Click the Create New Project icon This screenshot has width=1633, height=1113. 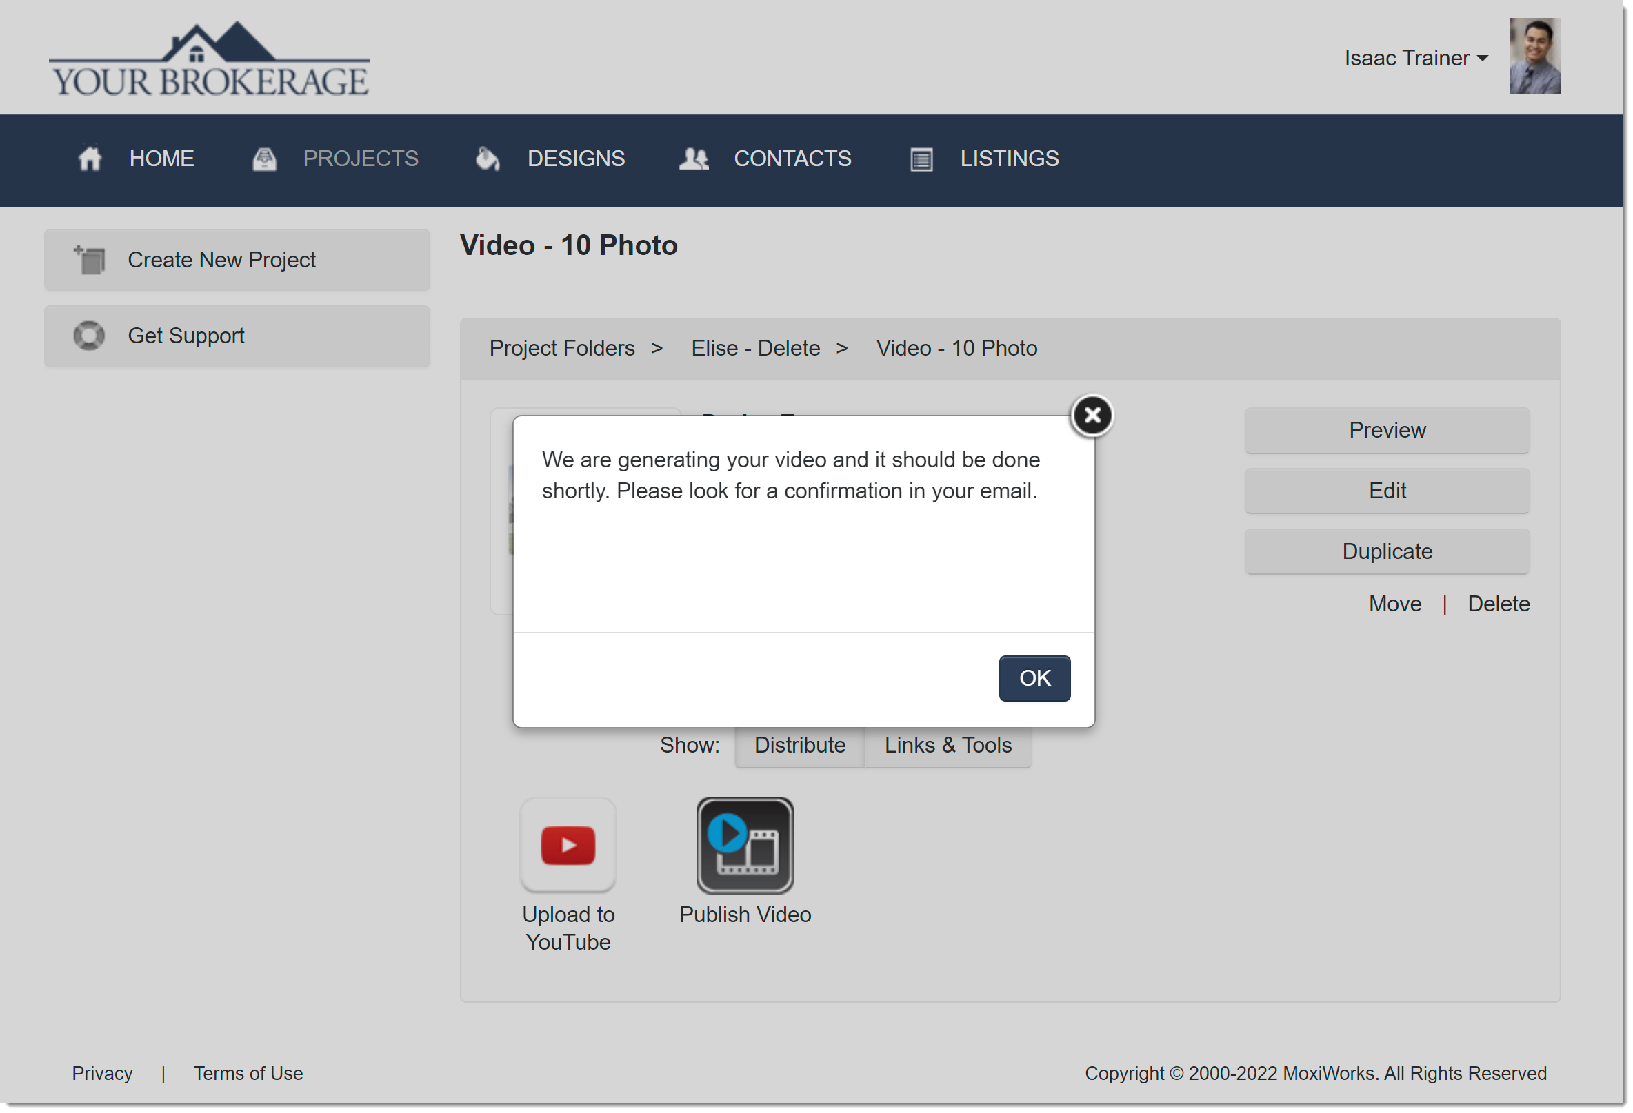90,260
